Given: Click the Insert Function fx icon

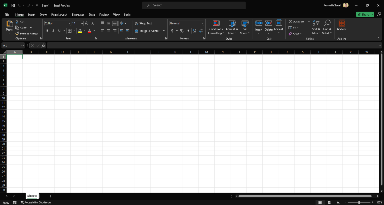Looking at the screenshot, I should point(43,45).
